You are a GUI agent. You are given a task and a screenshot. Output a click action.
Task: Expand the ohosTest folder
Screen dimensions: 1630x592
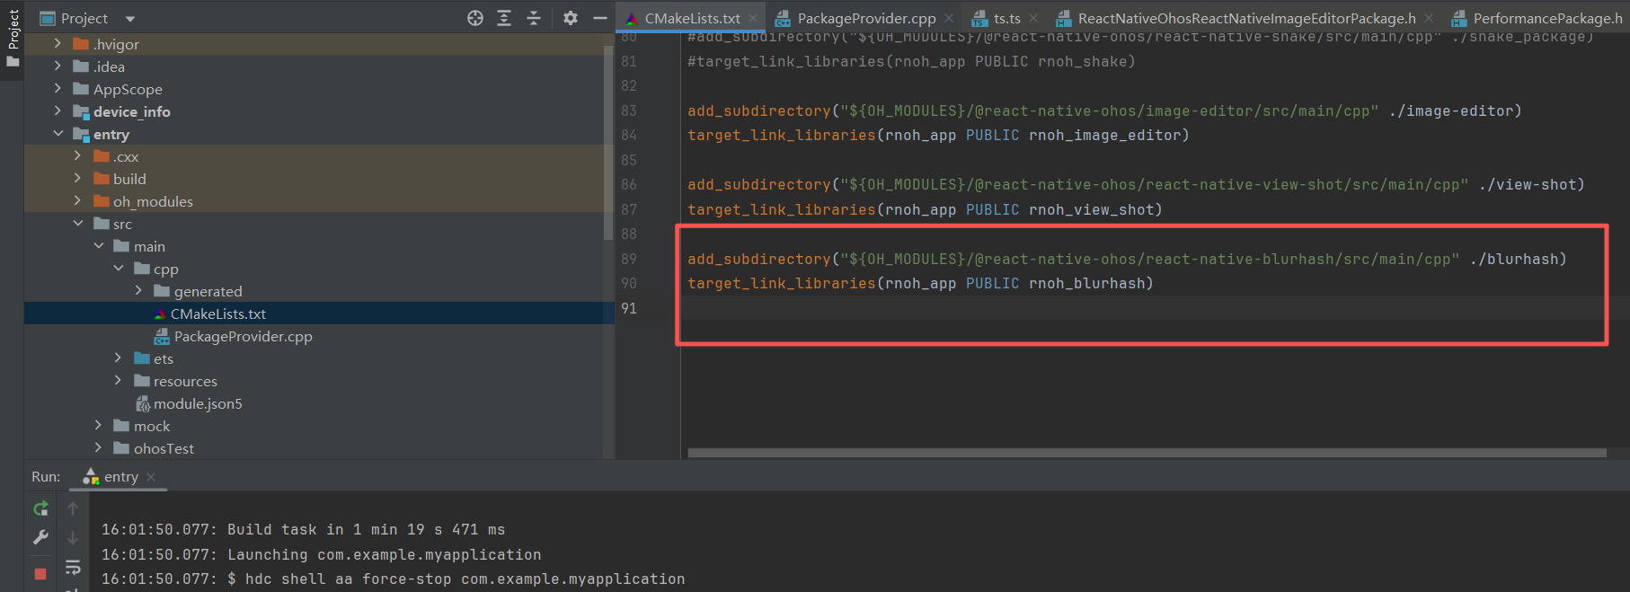(x=98, y=447)
